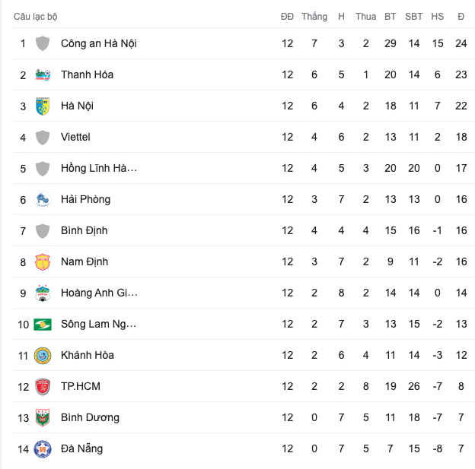
Task: Click the Thua column header
Action: tap(366, 16)
